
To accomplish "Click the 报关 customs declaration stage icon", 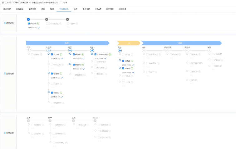I will tap(92, 50).
